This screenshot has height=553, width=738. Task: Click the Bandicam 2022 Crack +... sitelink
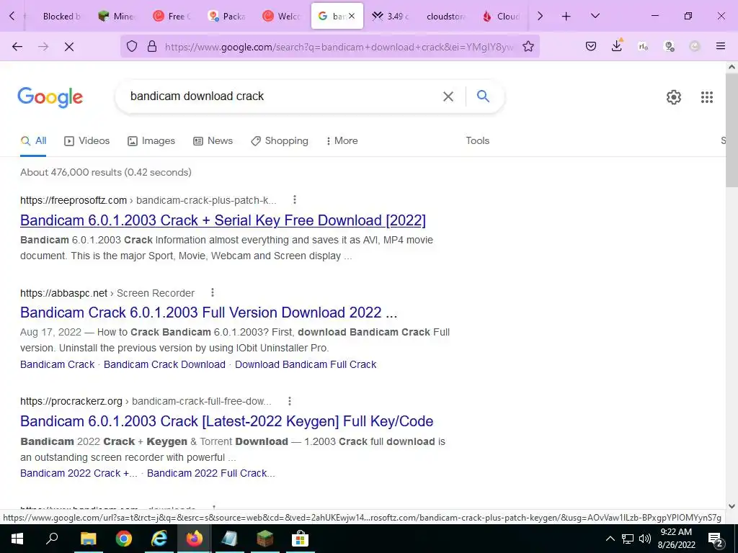coord(79,473)
